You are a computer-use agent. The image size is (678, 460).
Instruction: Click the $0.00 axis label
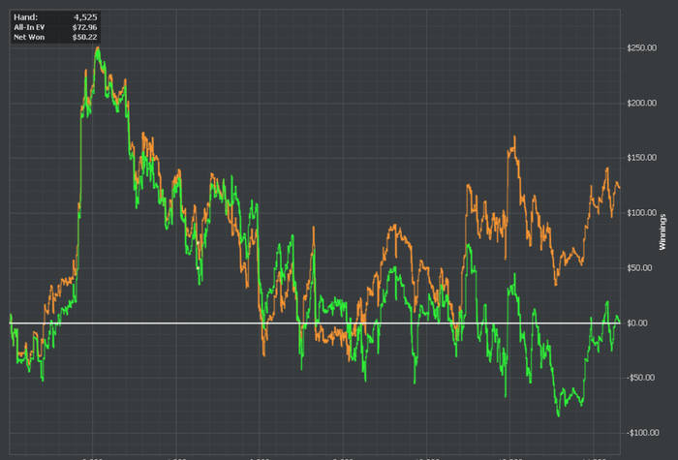click(x=637, y=322)
